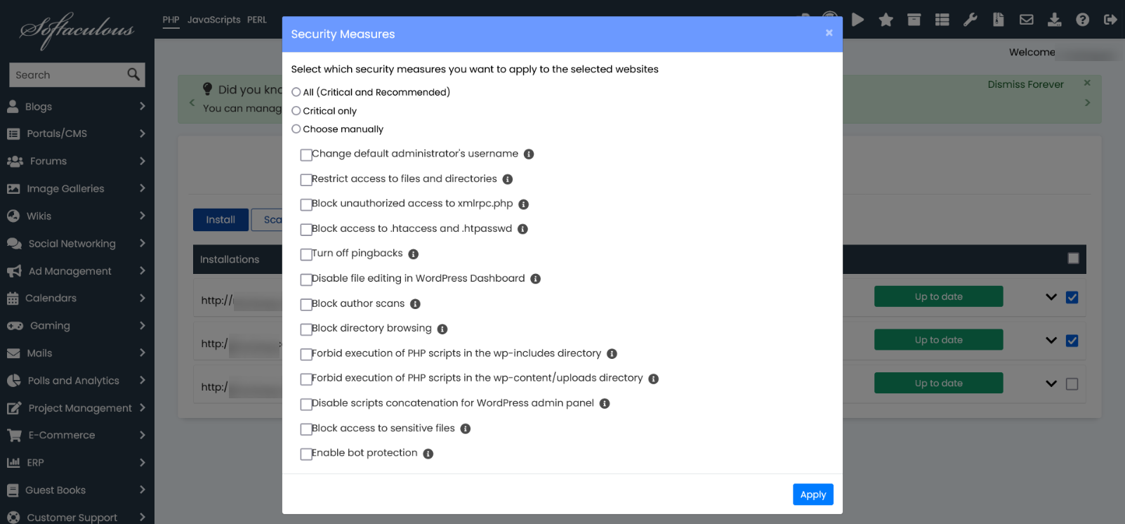Click the star icon in top toolbar
The image size is (1125, 524).
coord(886,20)
